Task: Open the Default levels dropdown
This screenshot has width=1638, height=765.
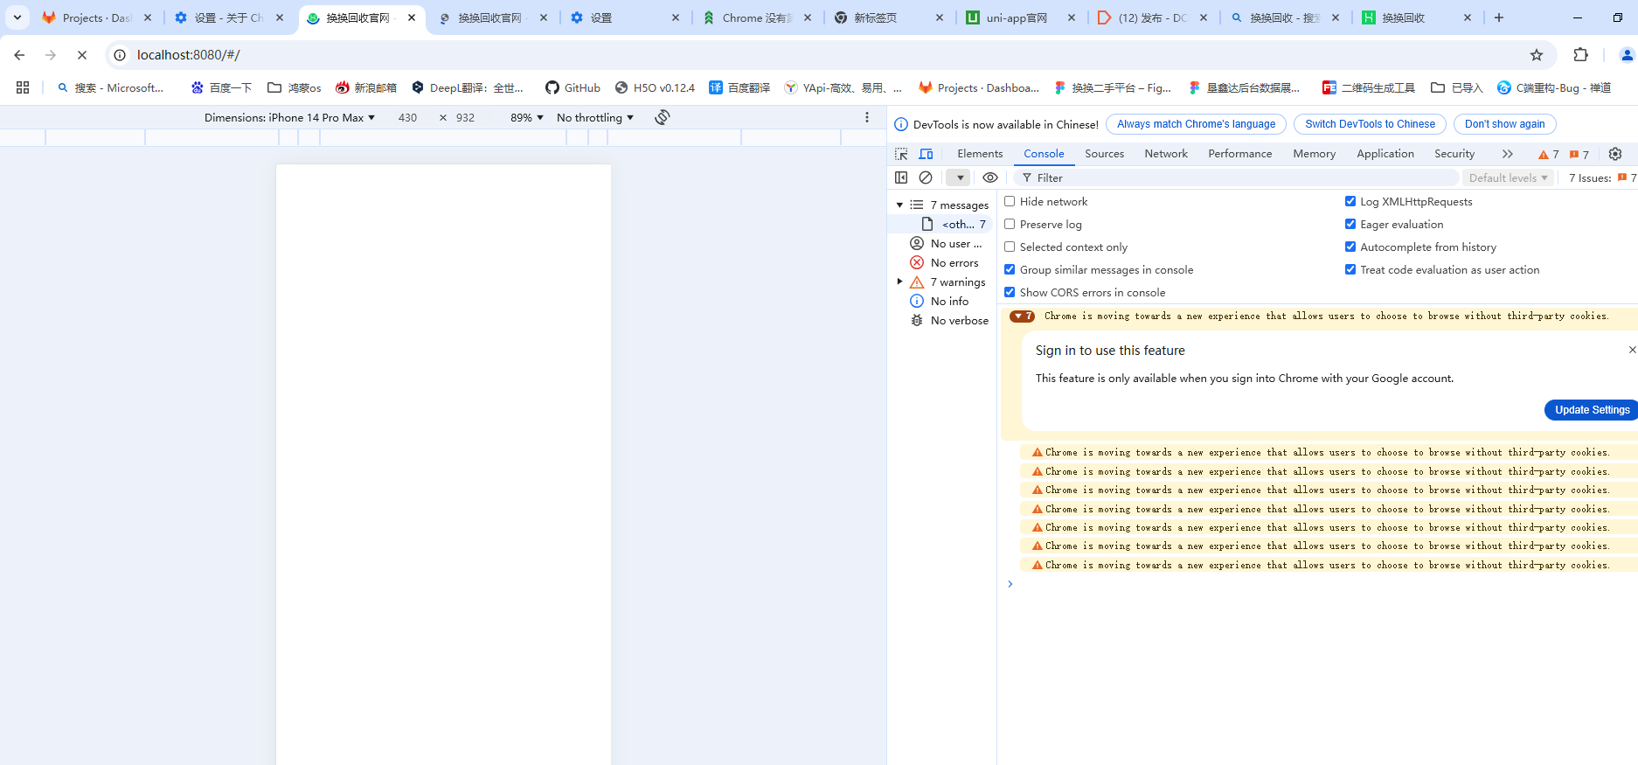Action: tap(1508, 177)
